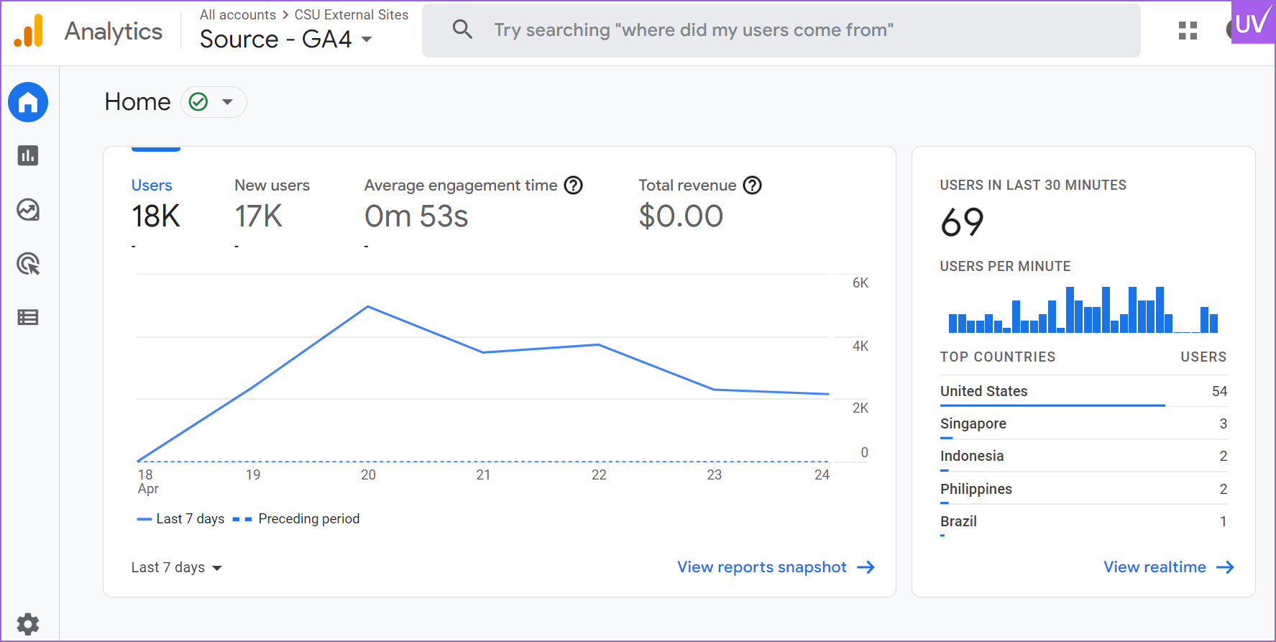The width and height of the screenshot is (1276, 642).
Task: Open the Google apps grid icon
Action: coord(1188,30)
